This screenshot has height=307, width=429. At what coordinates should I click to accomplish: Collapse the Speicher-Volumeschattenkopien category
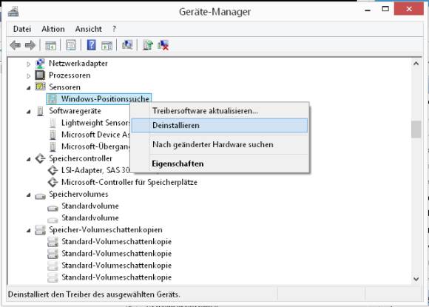coord(28,230)
